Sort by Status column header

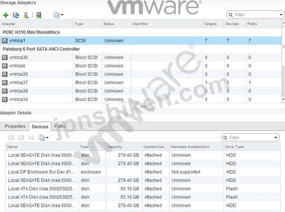[116, 24]
